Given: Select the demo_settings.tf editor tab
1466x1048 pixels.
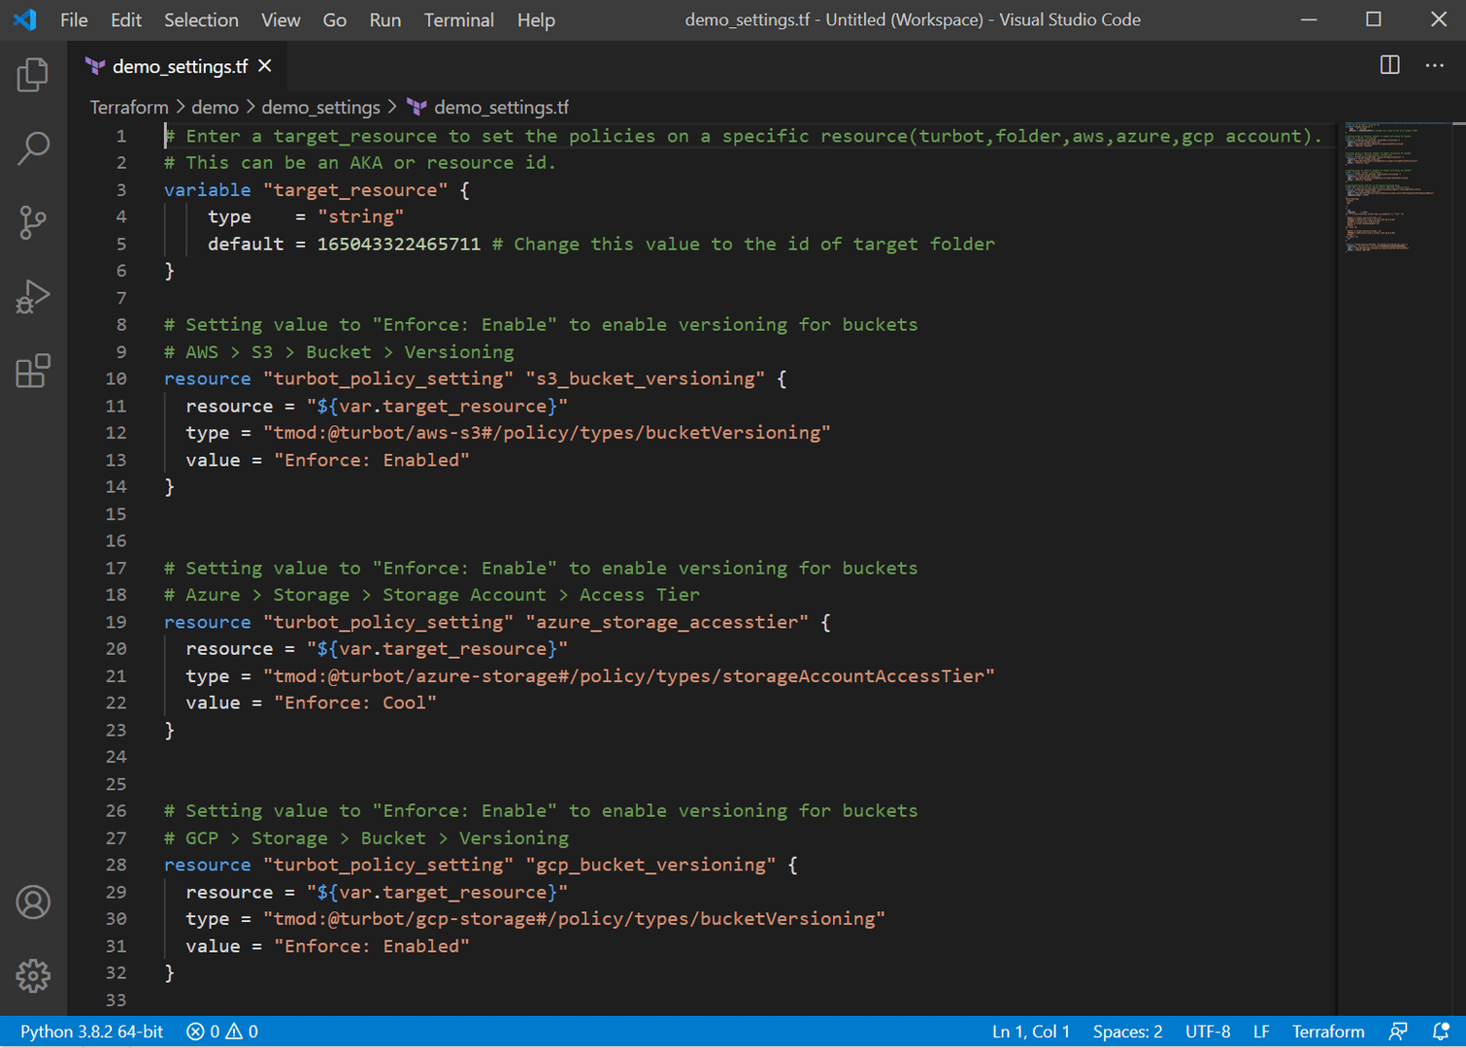Looking at the screenshot, I should click(x=180, y=66).
